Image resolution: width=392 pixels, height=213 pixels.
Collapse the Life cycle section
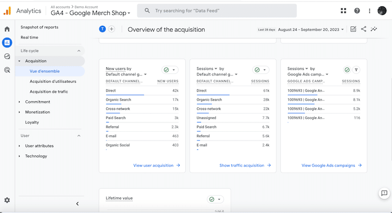pyautogui.click(x=79, y=51)
